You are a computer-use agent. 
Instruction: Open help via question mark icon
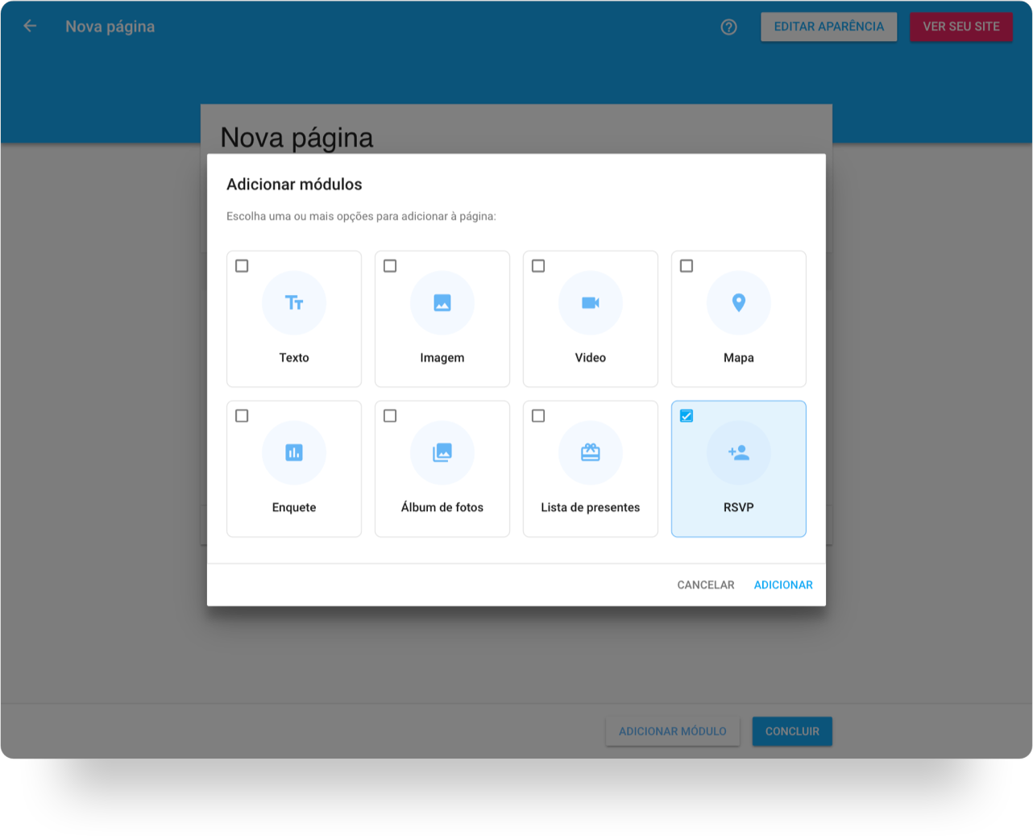[729, 27]
